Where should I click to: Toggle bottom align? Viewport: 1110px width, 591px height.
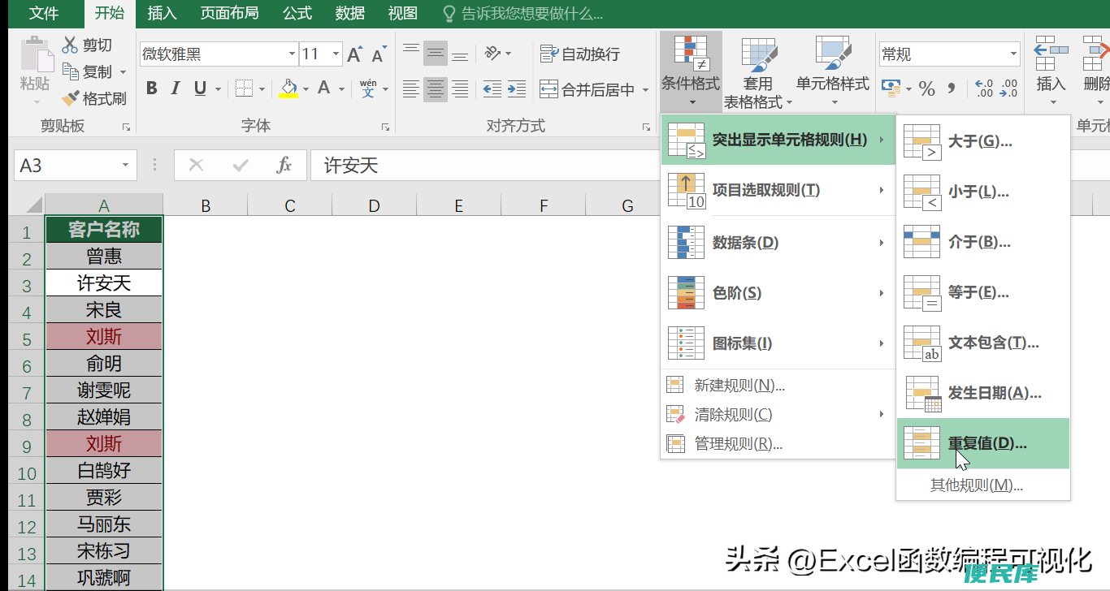pos(460,54)
